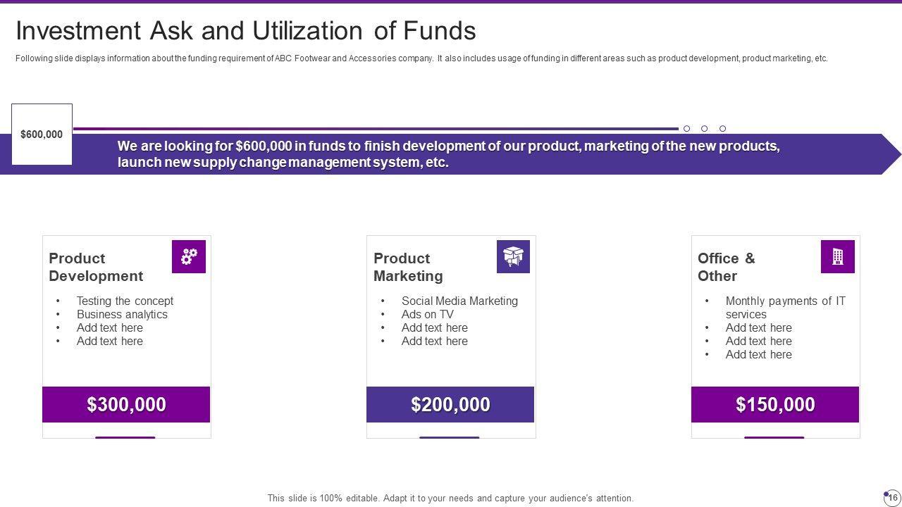
Task: Click the $150,000 amount bar
Action: [775, 405]
